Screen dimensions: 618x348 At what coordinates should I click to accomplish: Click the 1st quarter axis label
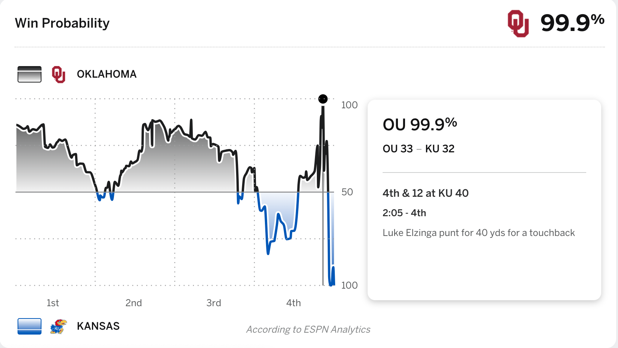coord(53,303)
